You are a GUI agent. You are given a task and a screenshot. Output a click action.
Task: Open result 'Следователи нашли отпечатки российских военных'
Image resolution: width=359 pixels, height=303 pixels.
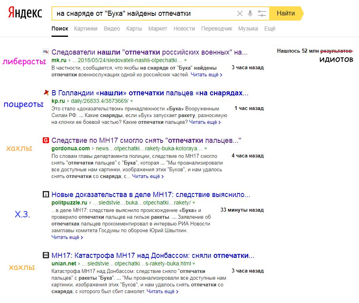[x=150, y=52]
